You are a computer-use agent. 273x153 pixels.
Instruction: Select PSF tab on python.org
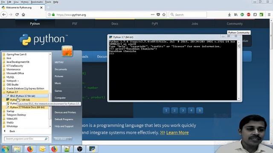[x=75, y=24]
